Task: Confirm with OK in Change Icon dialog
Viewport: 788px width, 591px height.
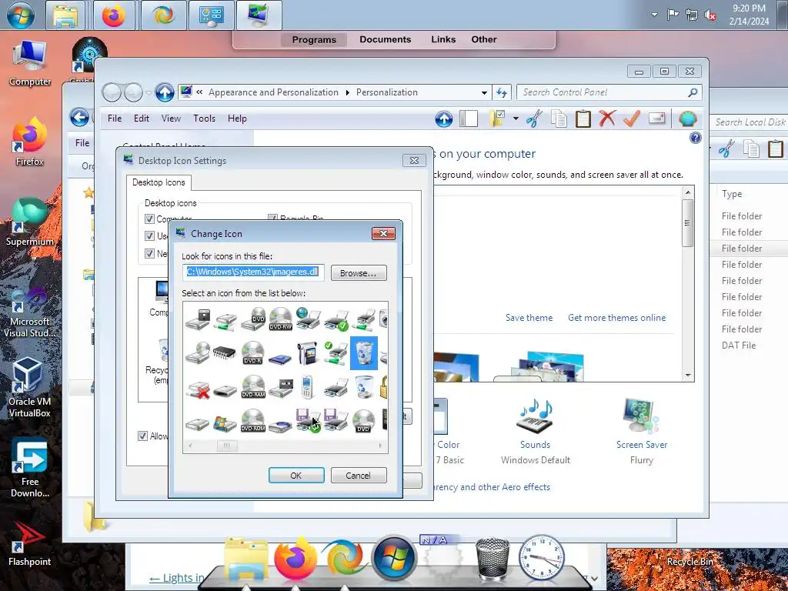Action: pyautogui.click(x=296, y=476)
